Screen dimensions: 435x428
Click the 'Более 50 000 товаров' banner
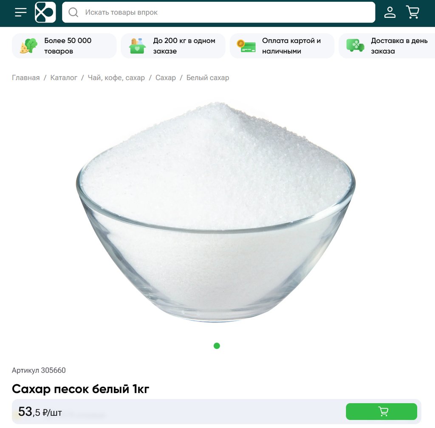pyautogui.click(x=64, y=46)
